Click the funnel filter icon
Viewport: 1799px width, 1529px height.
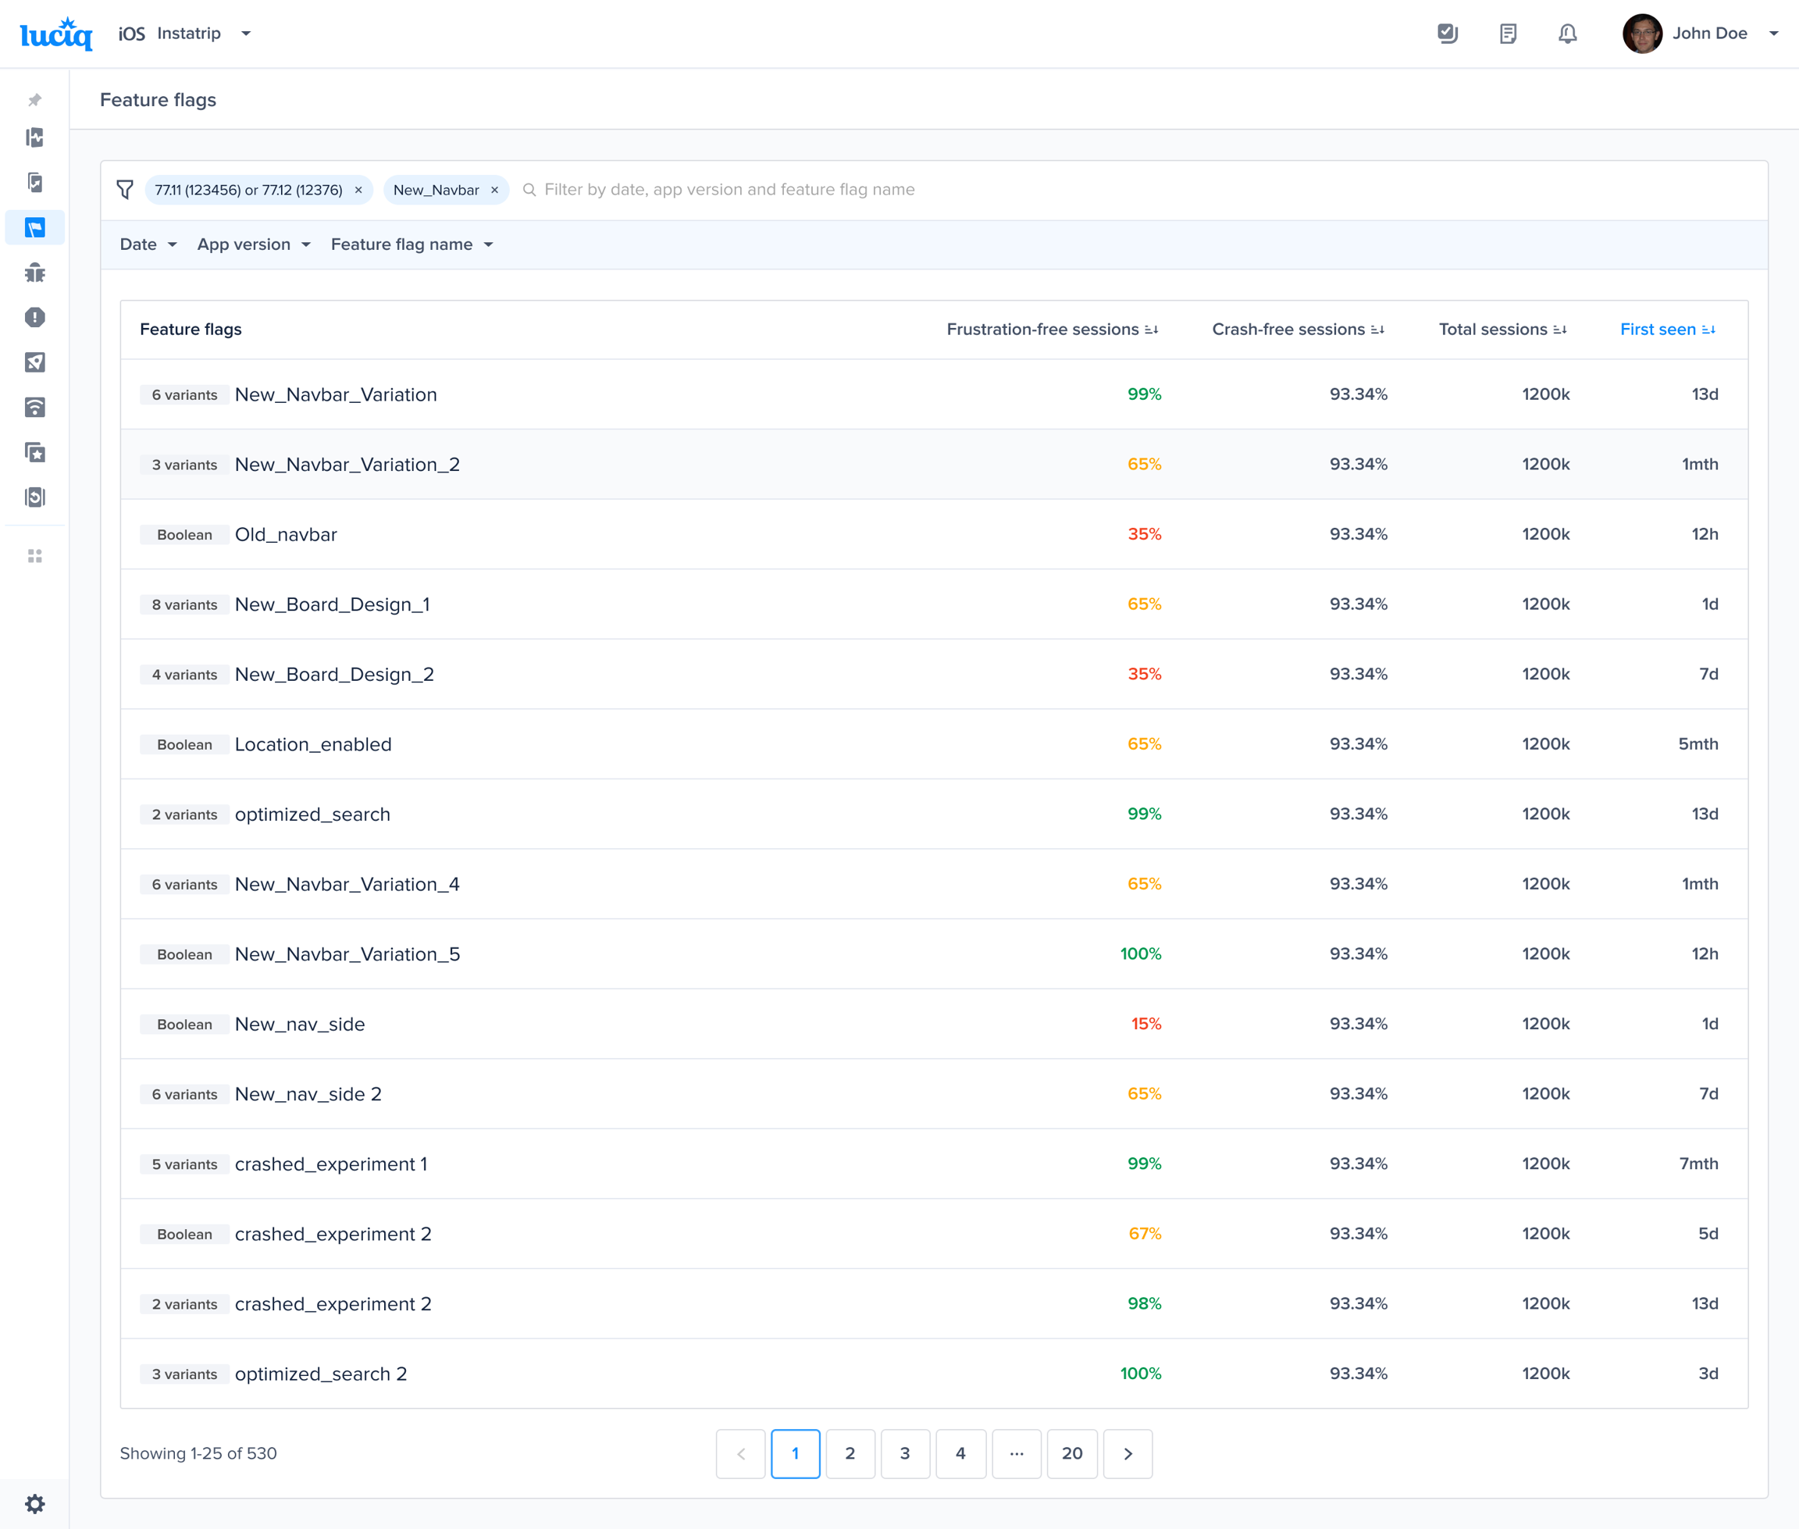click(x=125, y=190)
